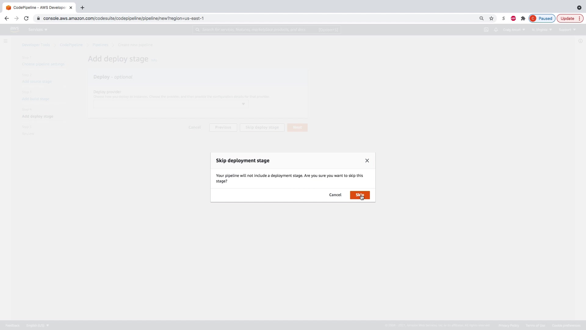Expand the Services dropdown menu
Image resolution: width=586 pixels, height=330 pixels.
[38, 30]
